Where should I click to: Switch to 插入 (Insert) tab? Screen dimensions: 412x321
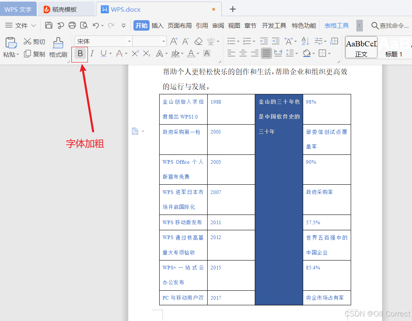click(157, 25)
